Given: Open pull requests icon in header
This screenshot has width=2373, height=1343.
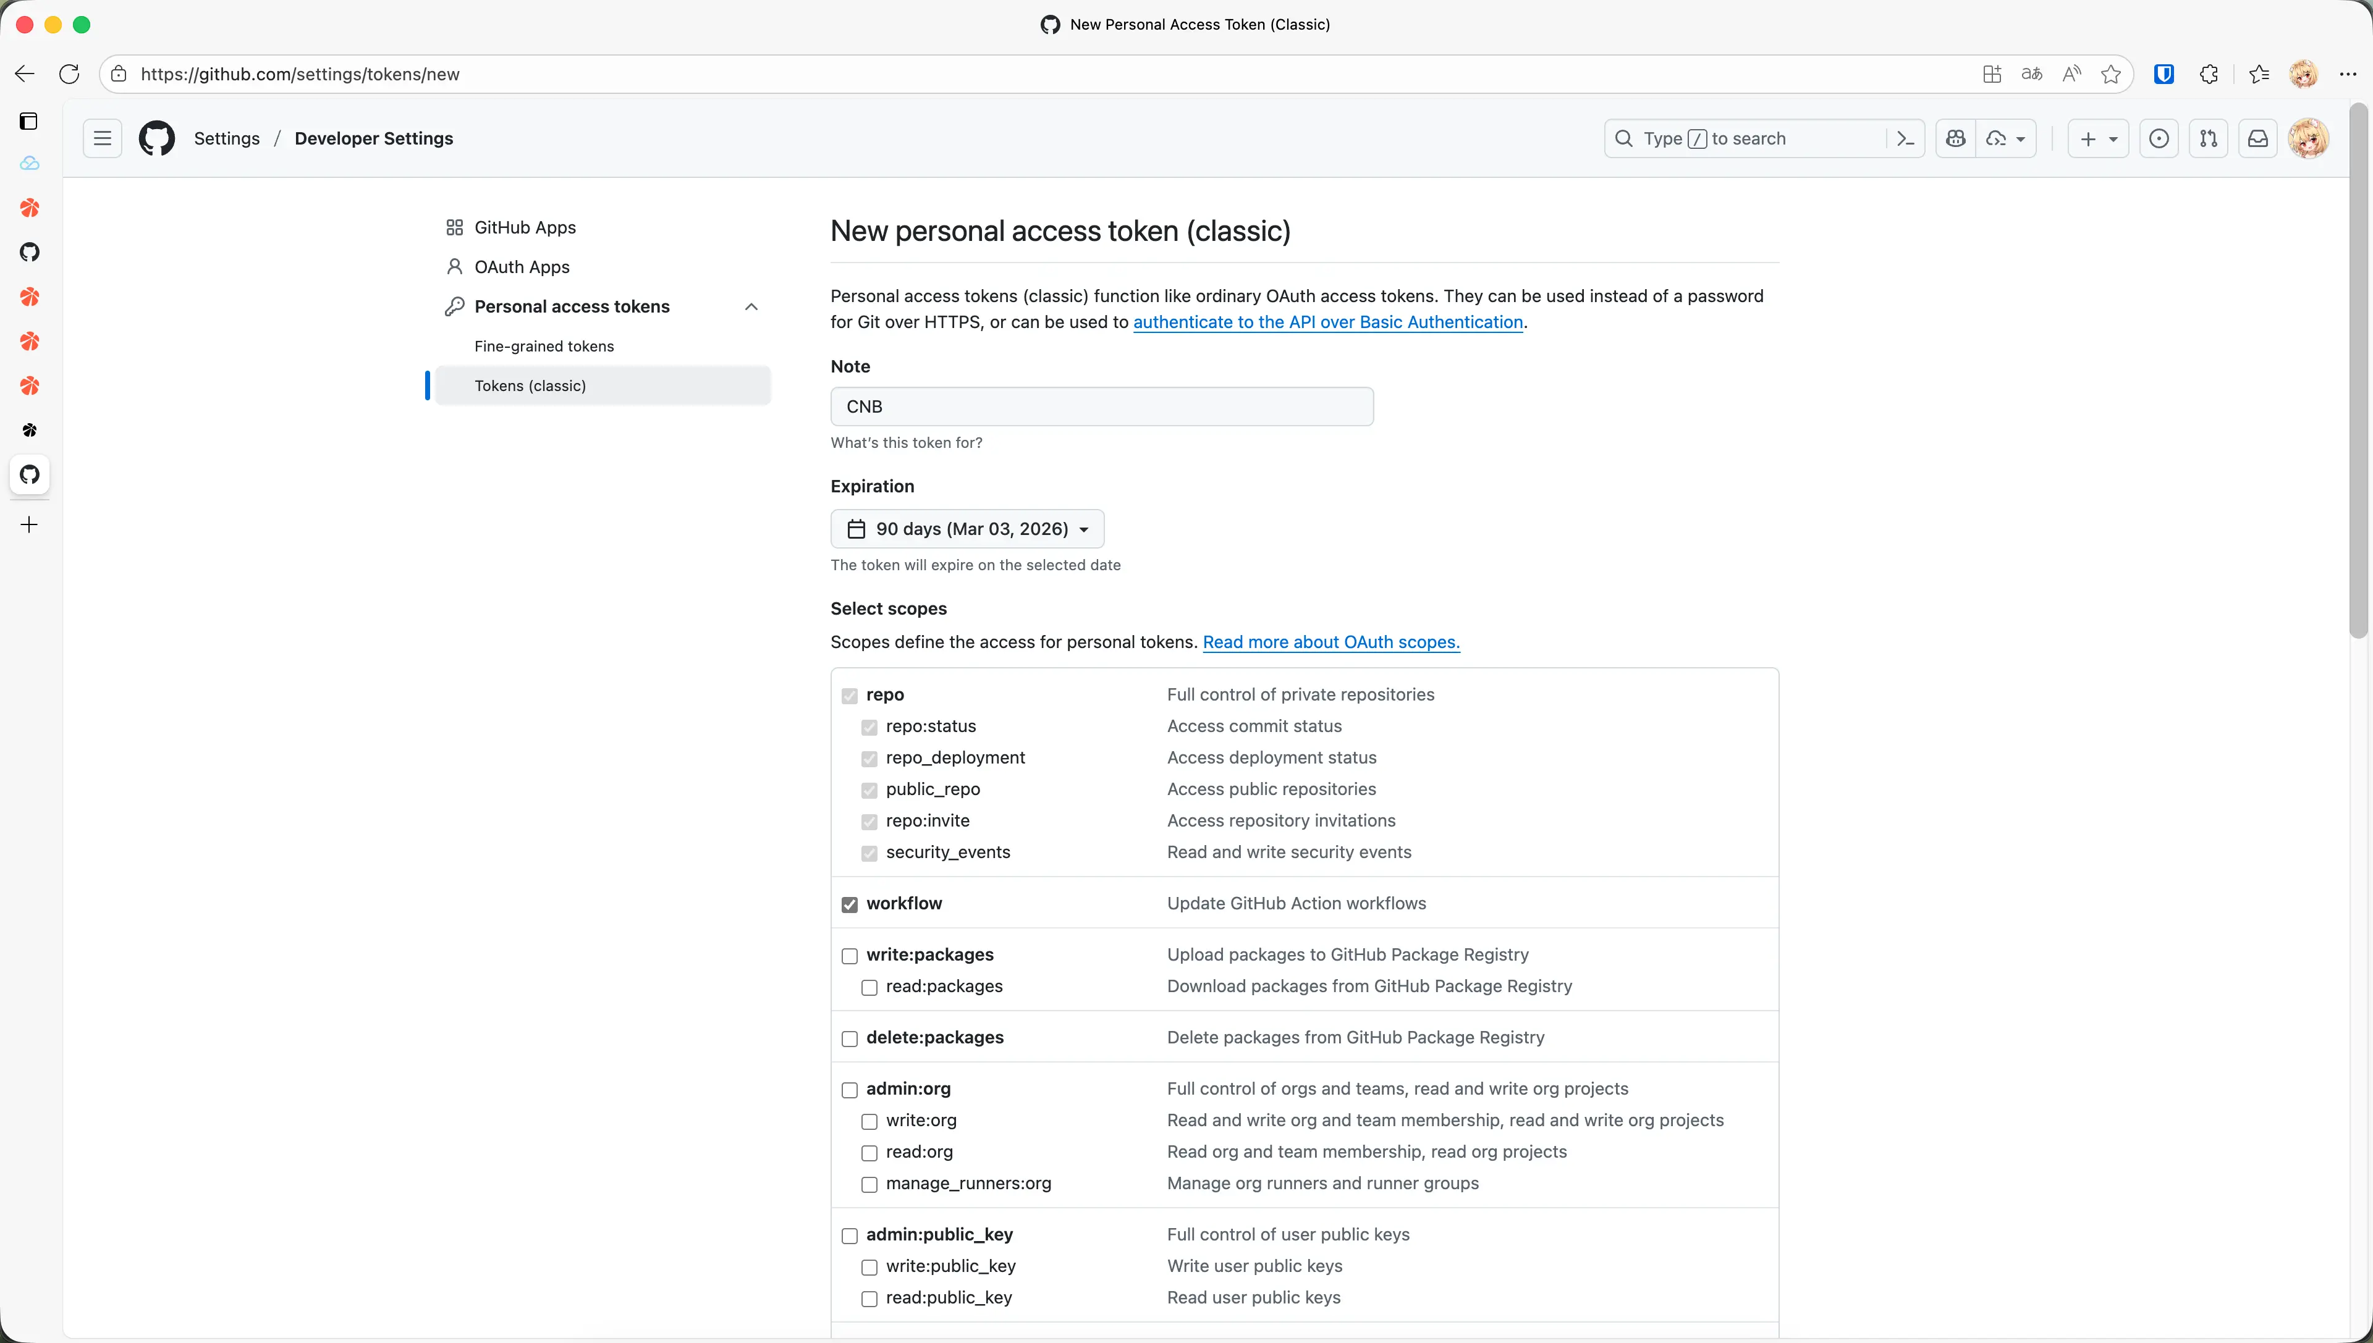Looking at the screenshot, I should coord(2208,138).
